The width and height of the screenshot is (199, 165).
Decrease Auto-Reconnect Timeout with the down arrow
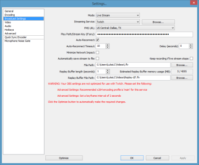tap(107, 47)
